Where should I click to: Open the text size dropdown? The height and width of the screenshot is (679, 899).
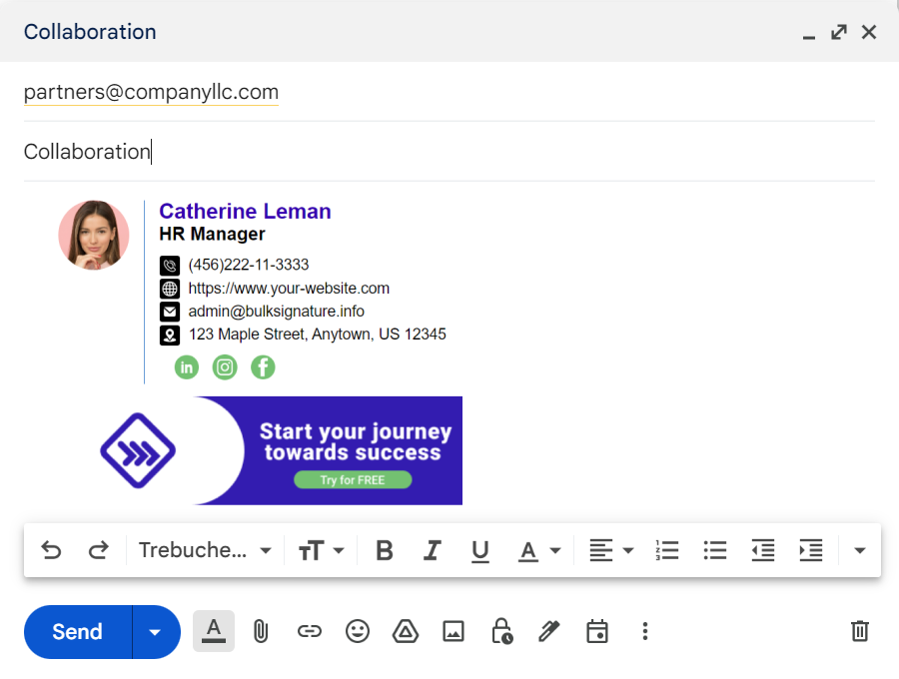321,550
